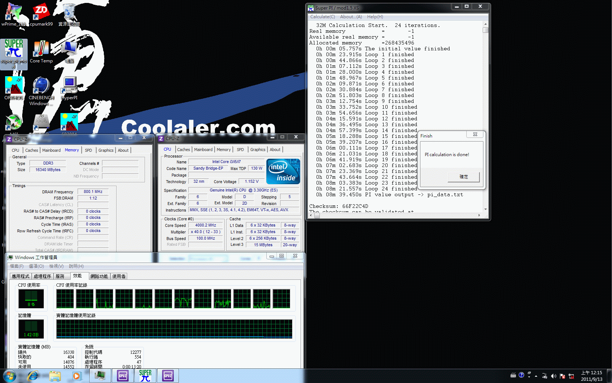
Task: Select the super_pi_mod desktop shortcut
Action: coord(14,54)
